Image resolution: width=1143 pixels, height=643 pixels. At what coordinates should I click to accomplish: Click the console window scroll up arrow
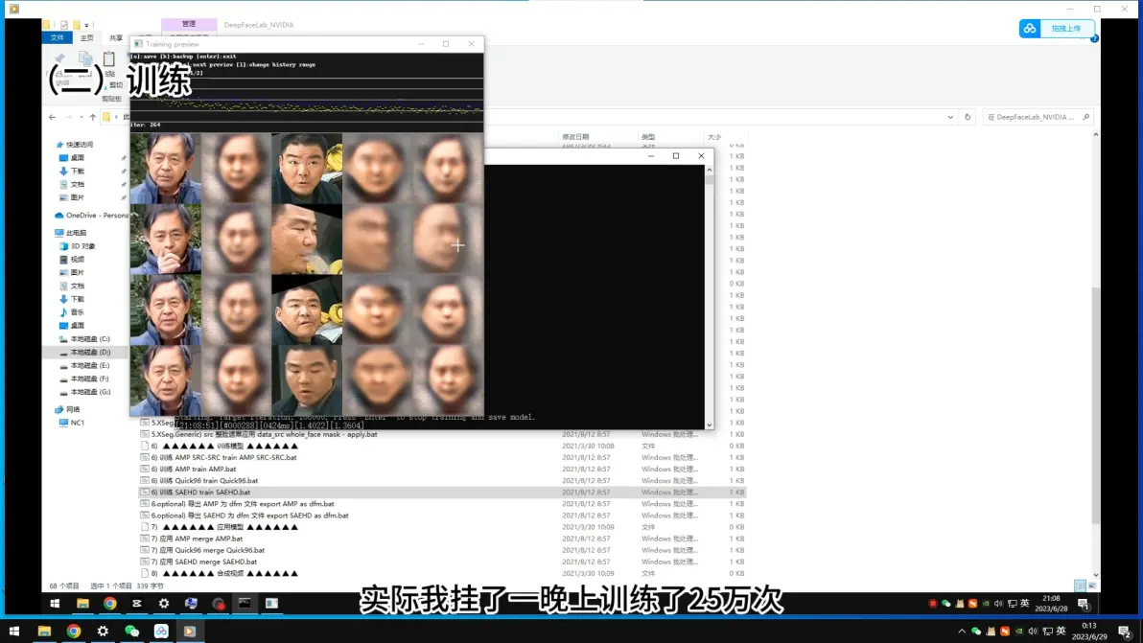710,170
